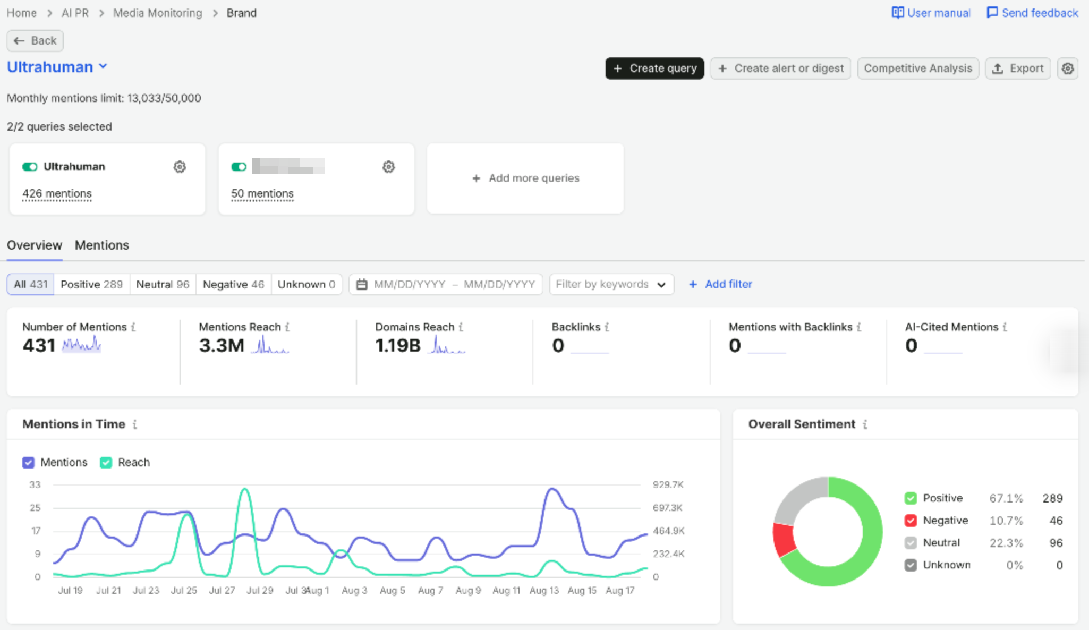Export the brand report
This screenshot has width=1089, height=630.
(x=1018, y=69)
